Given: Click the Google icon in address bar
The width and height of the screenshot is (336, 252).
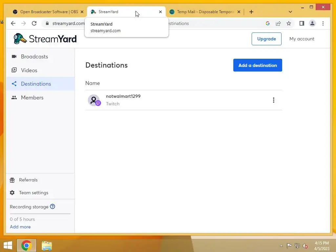Looking at the screenshot, I should pos(268,23).
